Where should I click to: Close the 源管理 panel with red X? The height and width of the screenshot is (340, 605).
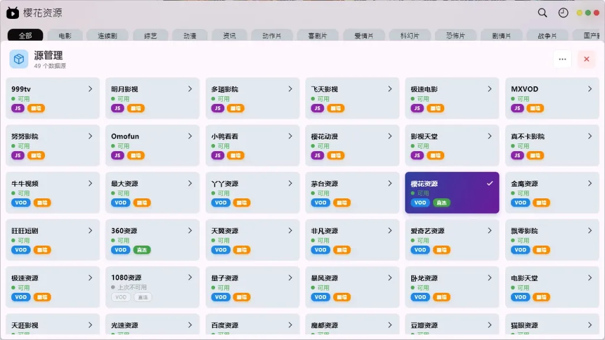point(586,59)
